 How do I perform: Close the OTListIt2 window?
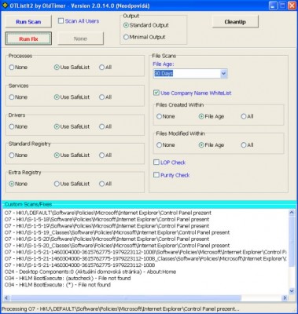[x=292, y=5]
